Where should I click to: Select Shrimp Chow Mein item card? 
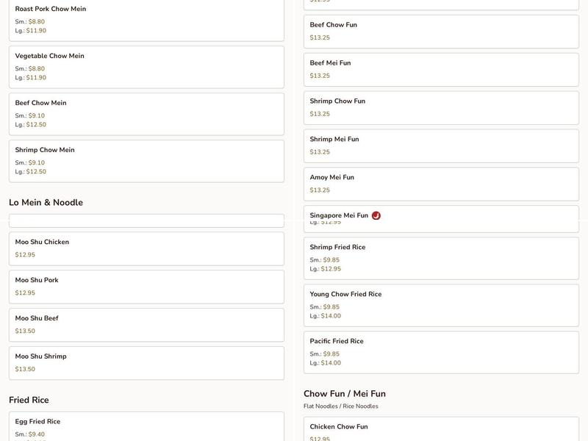tap(146, 161)
